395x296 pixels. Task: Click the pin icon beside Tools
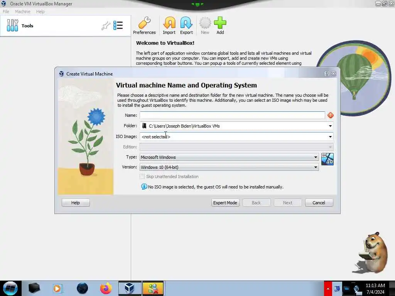point(106,26)
